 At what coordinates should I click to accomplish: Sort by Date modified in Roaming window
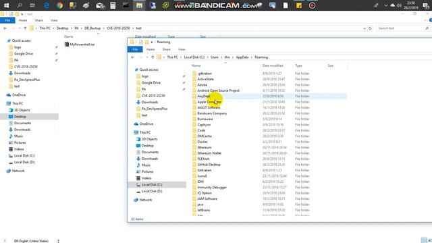[273, 65]
